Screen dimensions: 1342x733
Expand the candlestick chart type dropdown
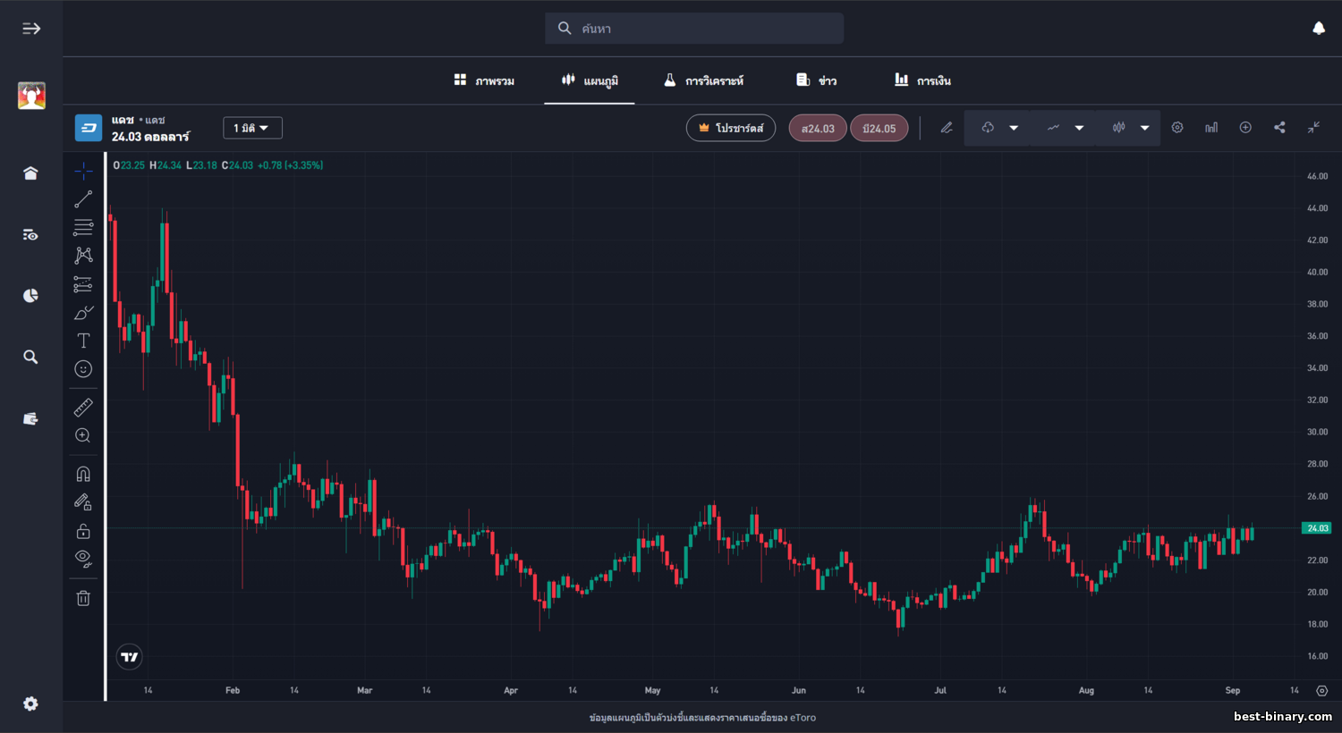1144,128
